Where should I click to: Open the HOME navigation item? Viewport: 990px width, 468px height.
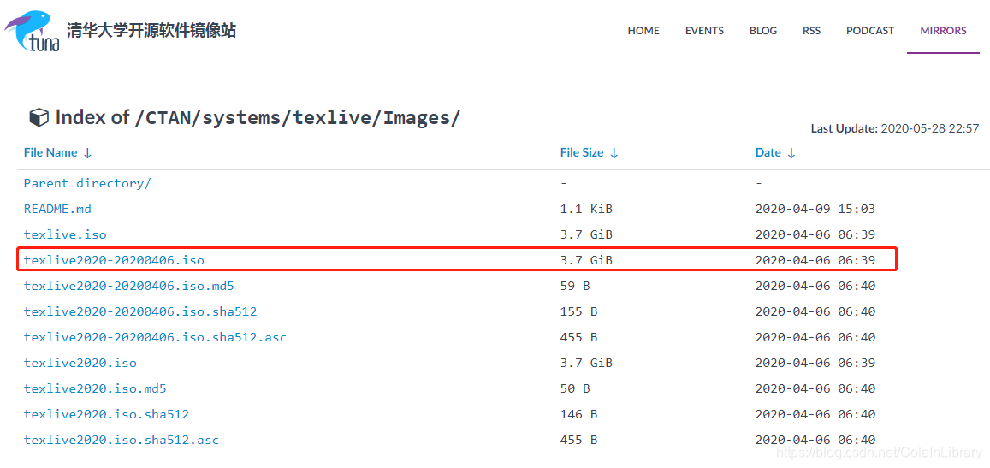tap(643, 30)
